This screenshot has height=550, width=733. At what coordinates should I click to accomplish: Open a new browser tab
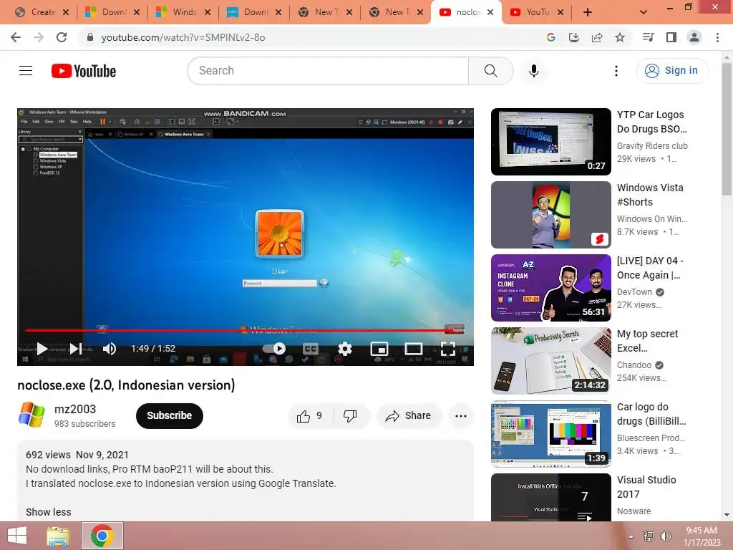588,12
